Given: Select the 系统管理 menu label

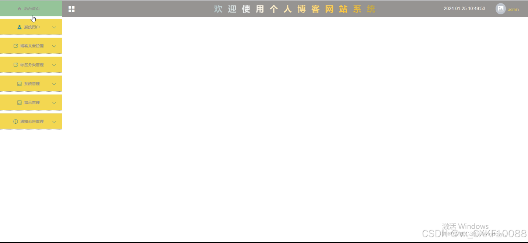Looking at the screenshot, I should coord(32,84).
